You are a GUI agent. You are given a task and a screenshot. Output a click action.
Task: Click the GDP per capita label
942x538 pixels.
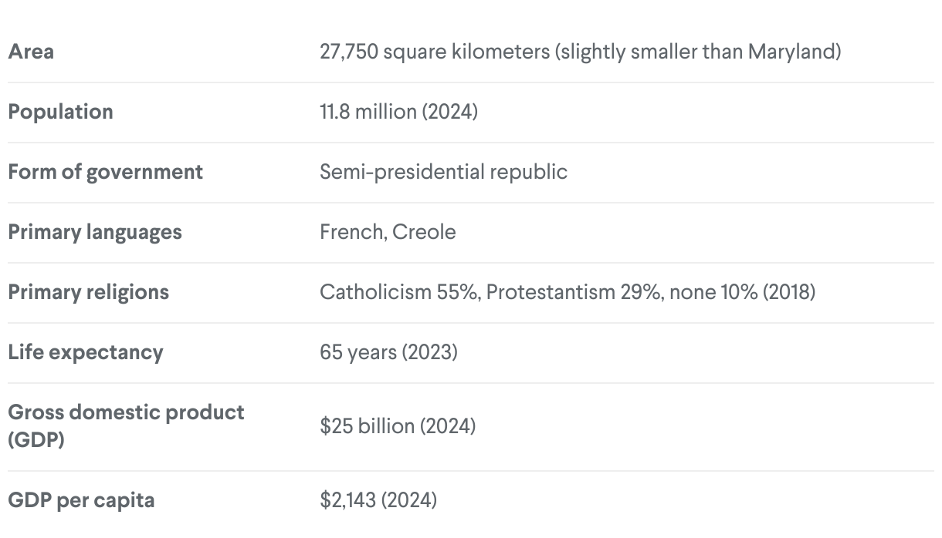[81, 500]
